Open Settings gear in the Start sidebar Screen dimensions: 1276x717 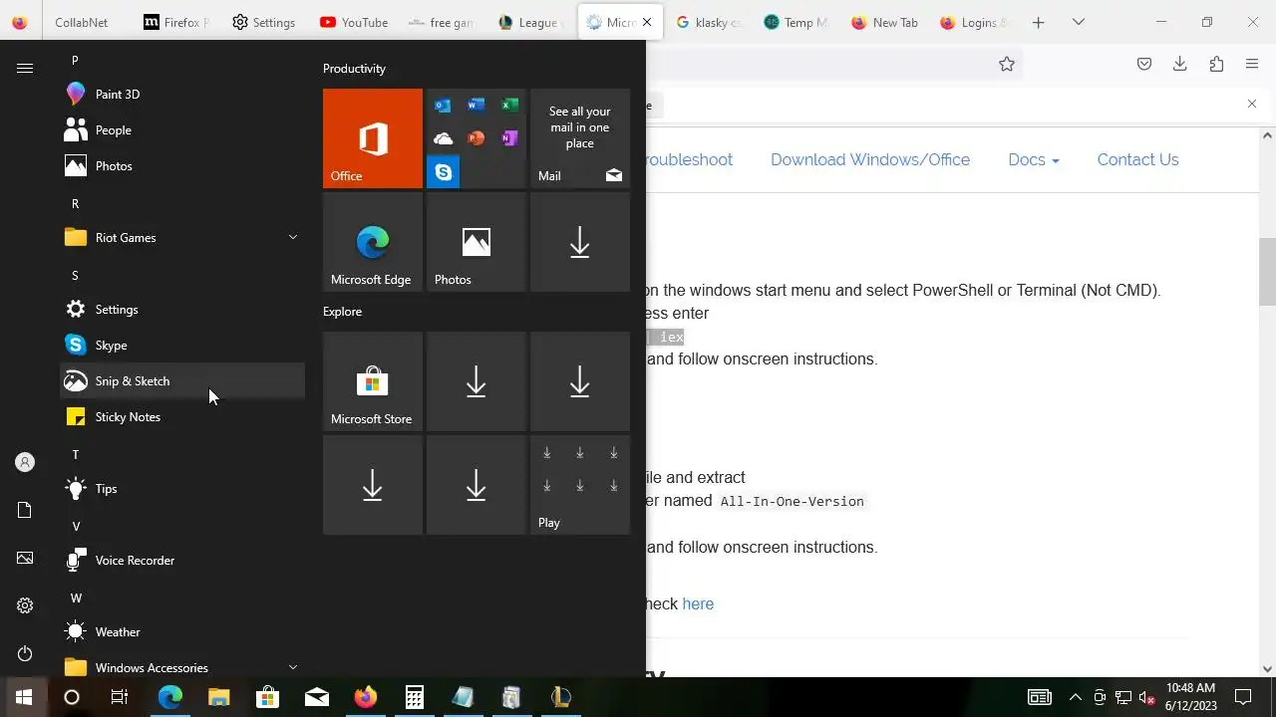(x=25, y=605)
